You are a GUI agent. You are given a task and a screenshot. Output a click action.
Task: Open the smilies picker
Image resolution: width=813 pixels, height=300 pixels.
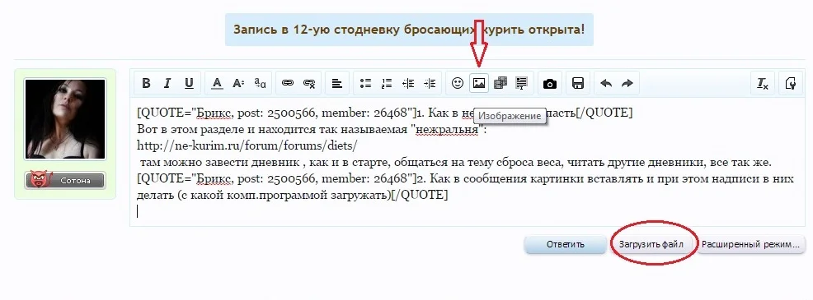coord(458,83)
